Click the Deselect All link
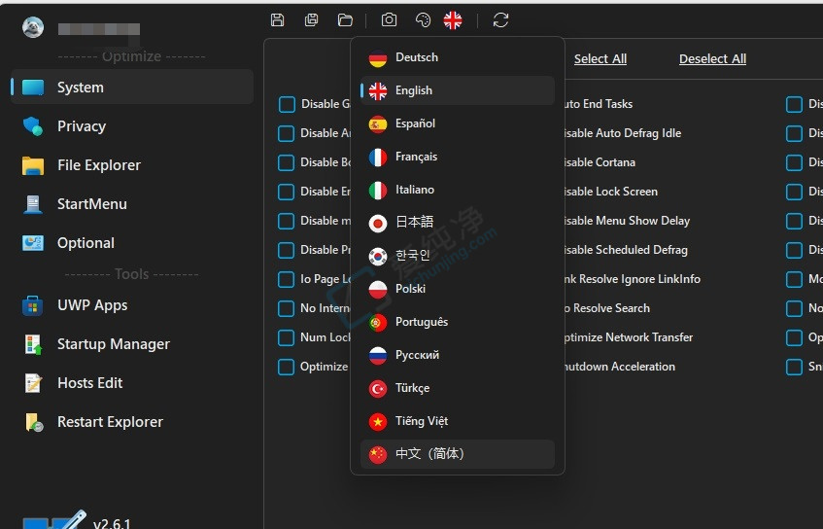 pyautogui.click(x=712, y=59)
